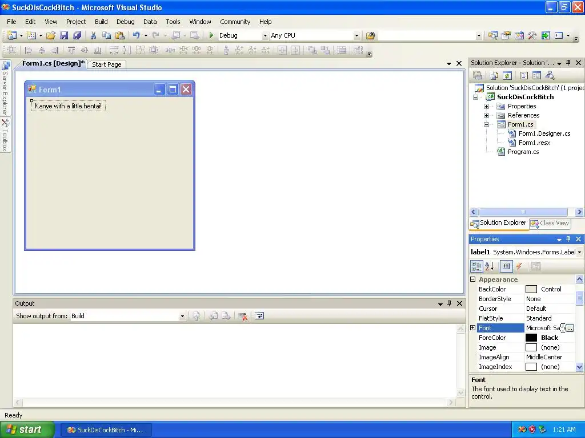The width and height of the screenshot is (585, 438).
Task: Switch the Properties grid to Categorized view
Action: (x=476, y=266)
